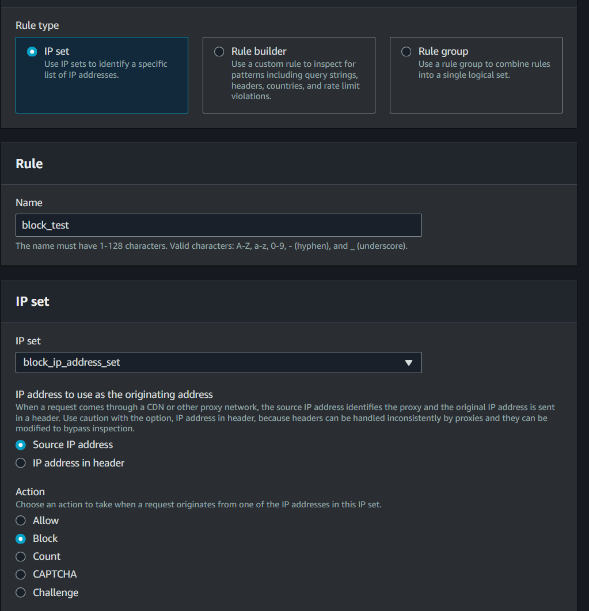
Task: Select the Block action
Action: [x=20, y=538]
